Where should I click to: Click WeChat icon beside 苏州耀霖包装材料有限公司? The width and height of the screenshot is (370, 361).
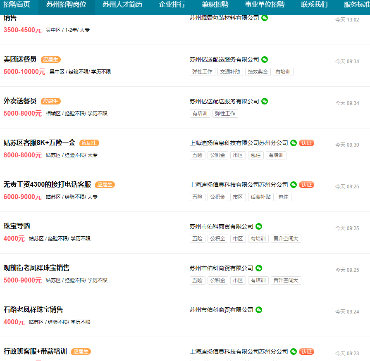coord(265,18)
